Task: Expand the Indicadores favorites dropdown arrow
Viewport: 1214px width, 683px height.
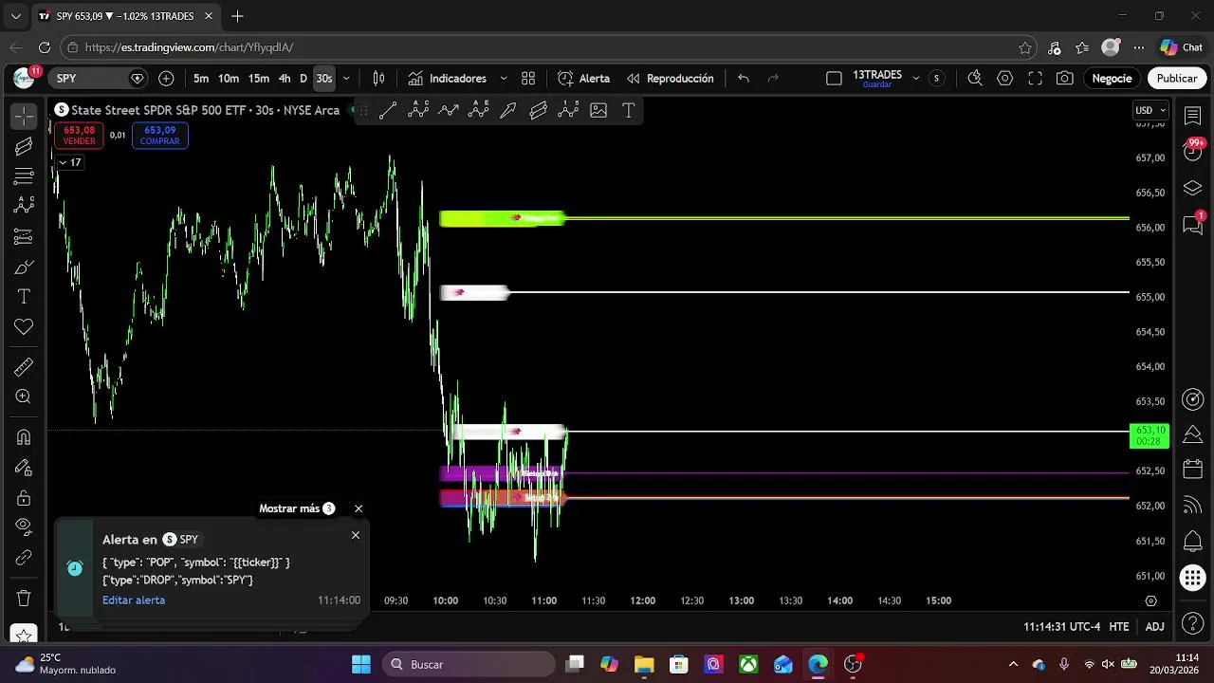Action: coord(504,79)
